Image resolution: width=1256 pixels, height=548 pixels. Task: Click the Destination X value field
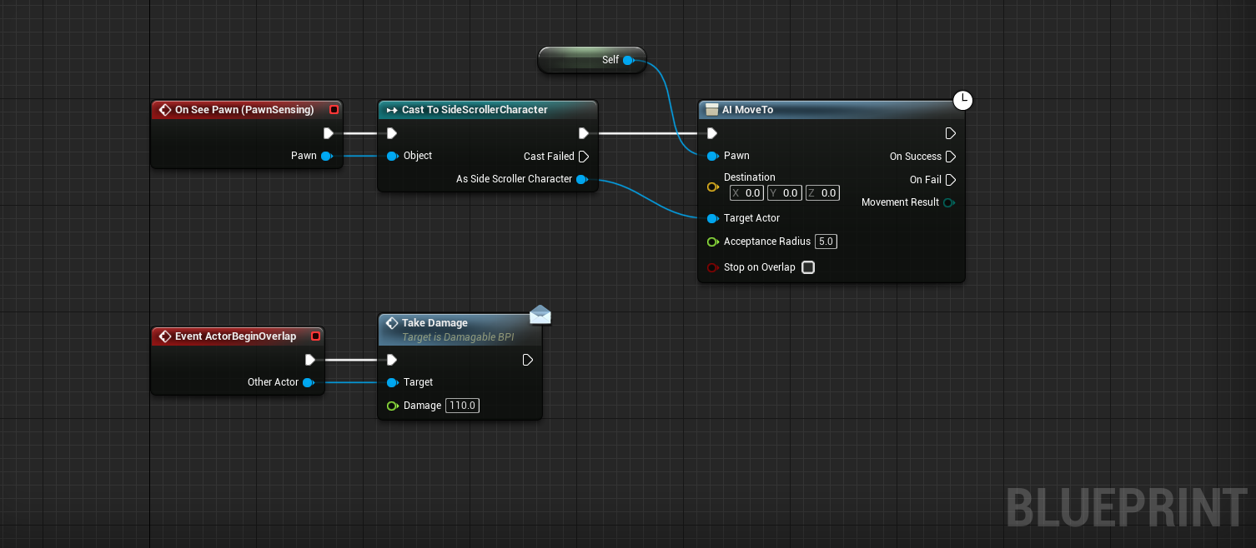click(x=746, y=193)
